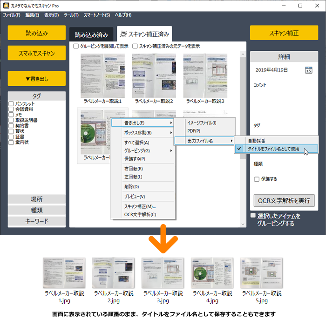Open the ラベルメーカー取説1 thumbnail
Viewport: 326px width, 320px height.
pyautogui.click(x=102, y=75)
